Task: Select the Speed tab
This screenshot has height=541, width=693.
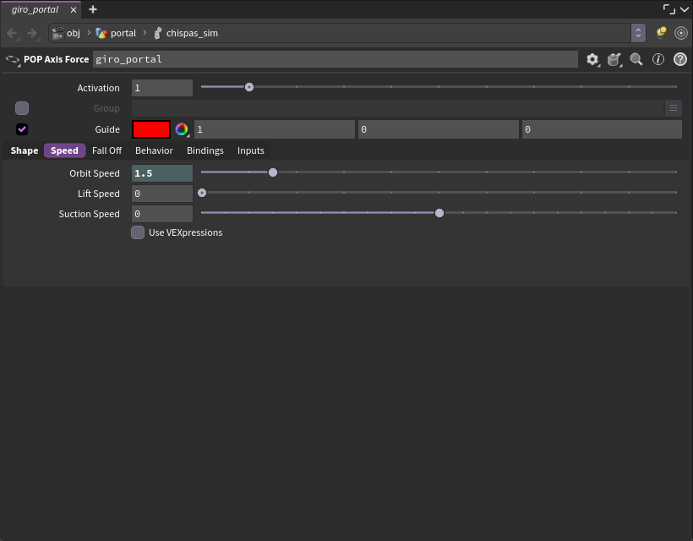Action: (64, 150)
